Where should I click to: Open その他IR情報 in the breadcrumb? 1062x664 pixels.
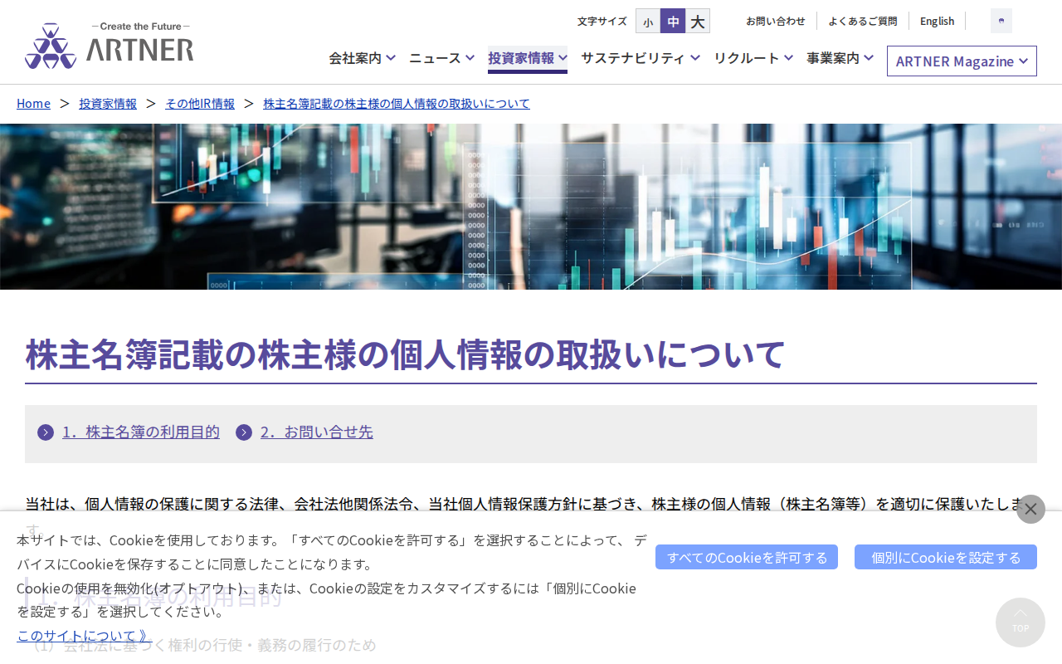pos(200,104)
